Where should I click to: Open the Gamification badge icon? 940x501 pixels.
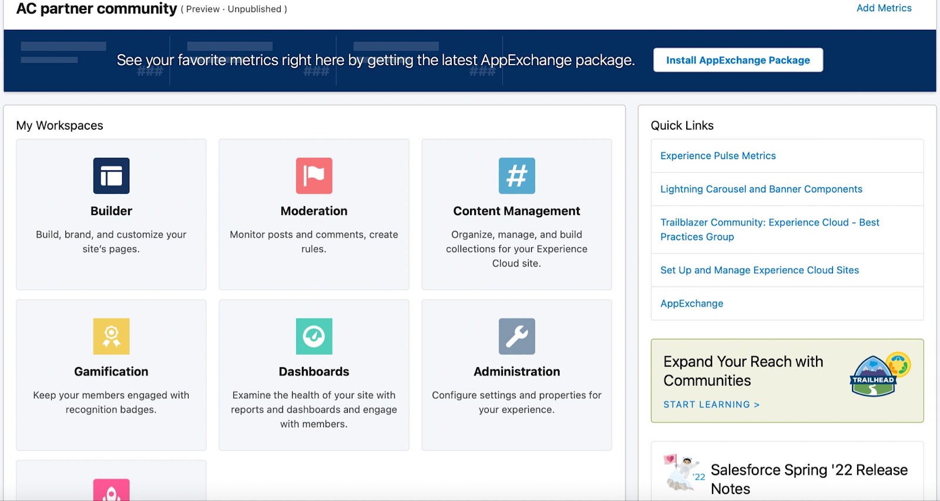click(x=111, y=337)
